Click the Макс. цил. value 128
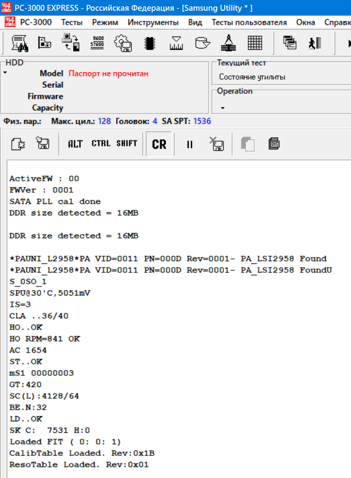 [104, 121]
